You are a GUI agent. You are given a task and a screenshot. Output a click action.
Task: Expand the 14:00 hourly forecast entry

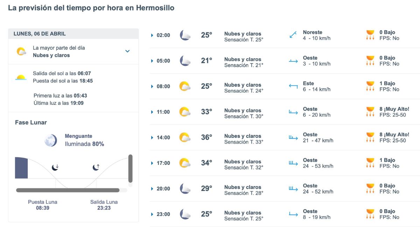point(152,138)
